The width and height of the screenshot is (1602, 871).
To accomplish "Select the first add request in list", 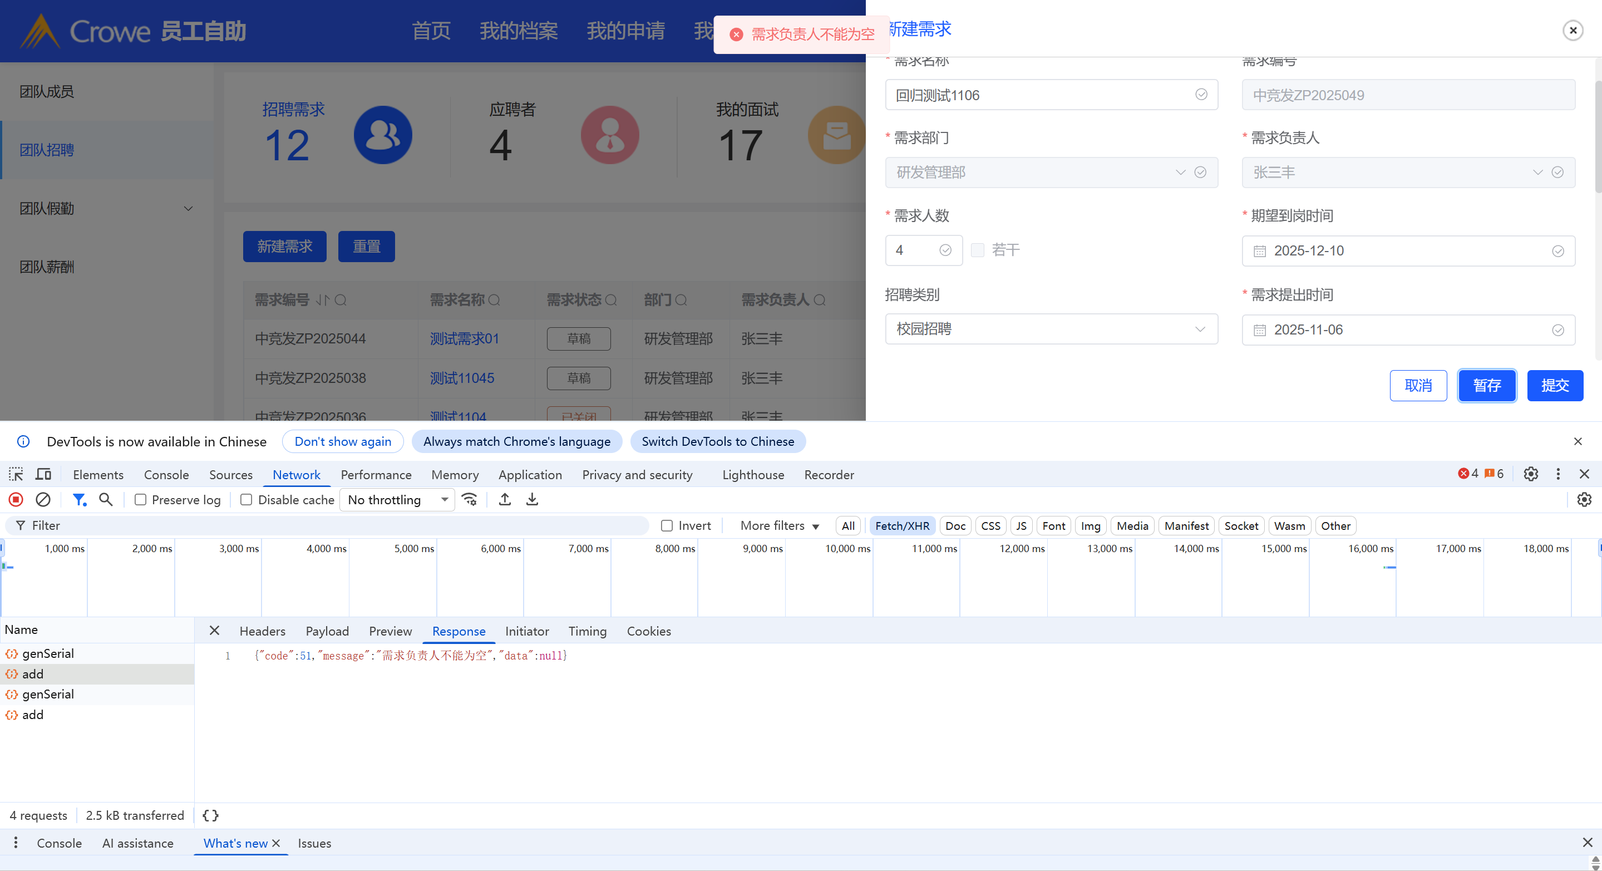I will click(33, 675).
